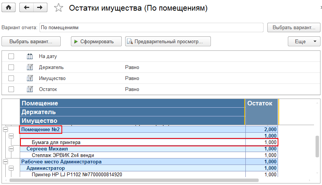Collapse the Рабочее место Администратора group

tap(6, 162)
